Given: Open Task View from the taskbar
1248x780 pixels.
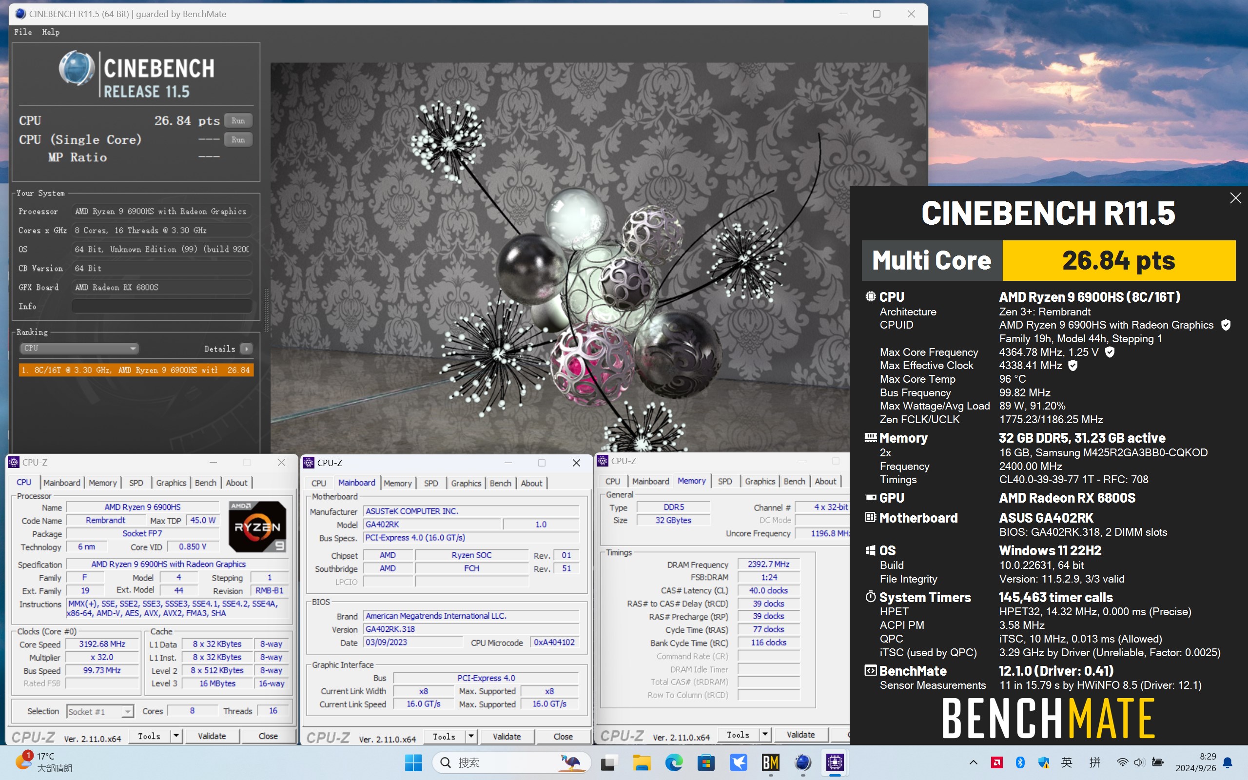Looking at the screenshot, I should (x=609, y=762).
